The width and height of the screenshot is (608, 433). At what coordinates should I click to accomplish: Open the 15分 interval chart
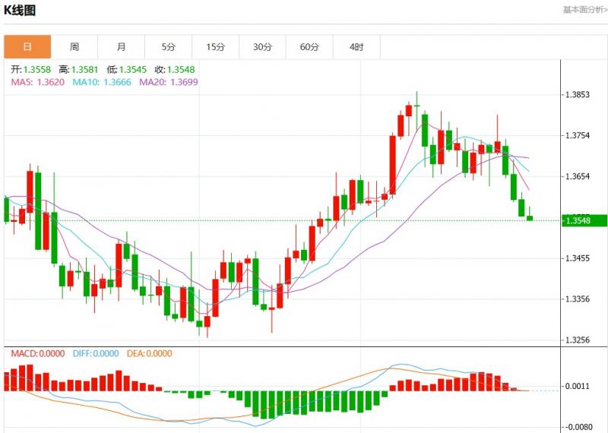215,47
